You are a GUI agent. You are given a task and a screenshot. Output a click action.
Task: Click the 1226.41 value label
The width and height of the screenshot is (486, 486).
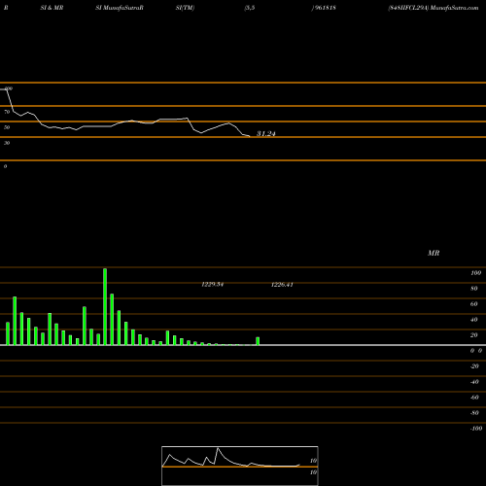(282, 285)
